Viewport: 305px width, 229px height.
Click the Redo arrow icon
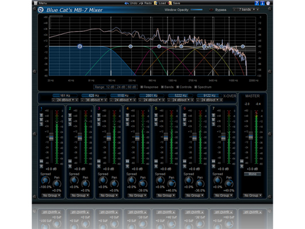coord(141,3)
